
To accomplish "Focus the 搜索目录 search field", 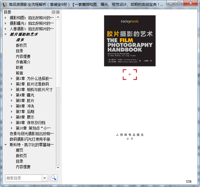I will 24,178.
